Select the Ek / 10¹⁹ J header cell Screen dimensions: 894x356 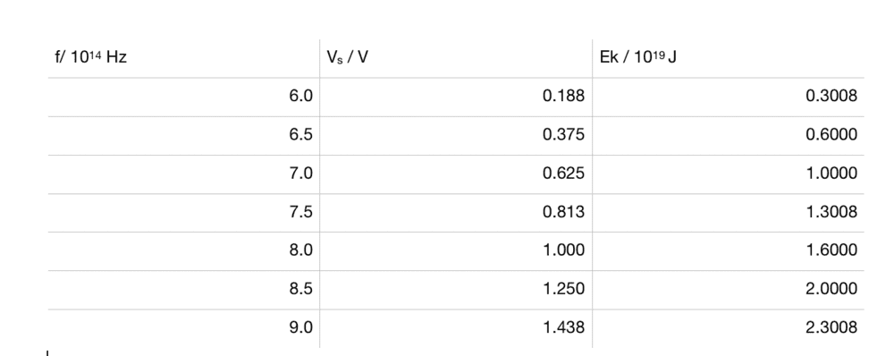pos(729,58)
